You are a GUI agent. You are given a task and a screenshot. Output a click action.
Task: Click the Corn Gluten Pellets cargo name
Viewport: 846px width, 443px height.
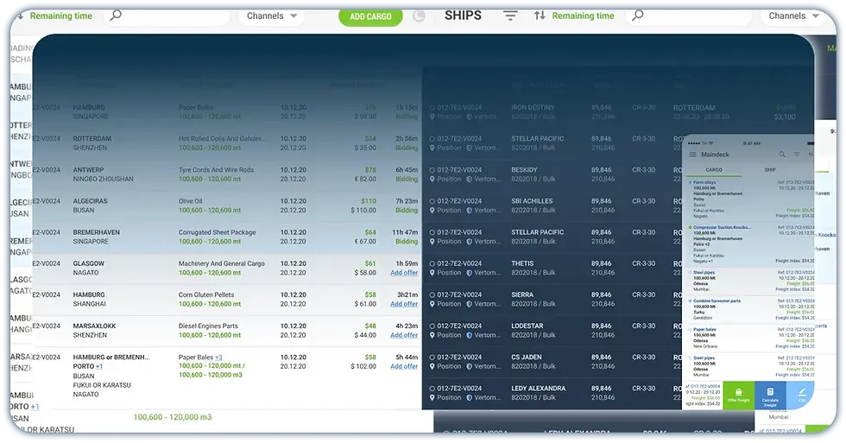(206, 295)
